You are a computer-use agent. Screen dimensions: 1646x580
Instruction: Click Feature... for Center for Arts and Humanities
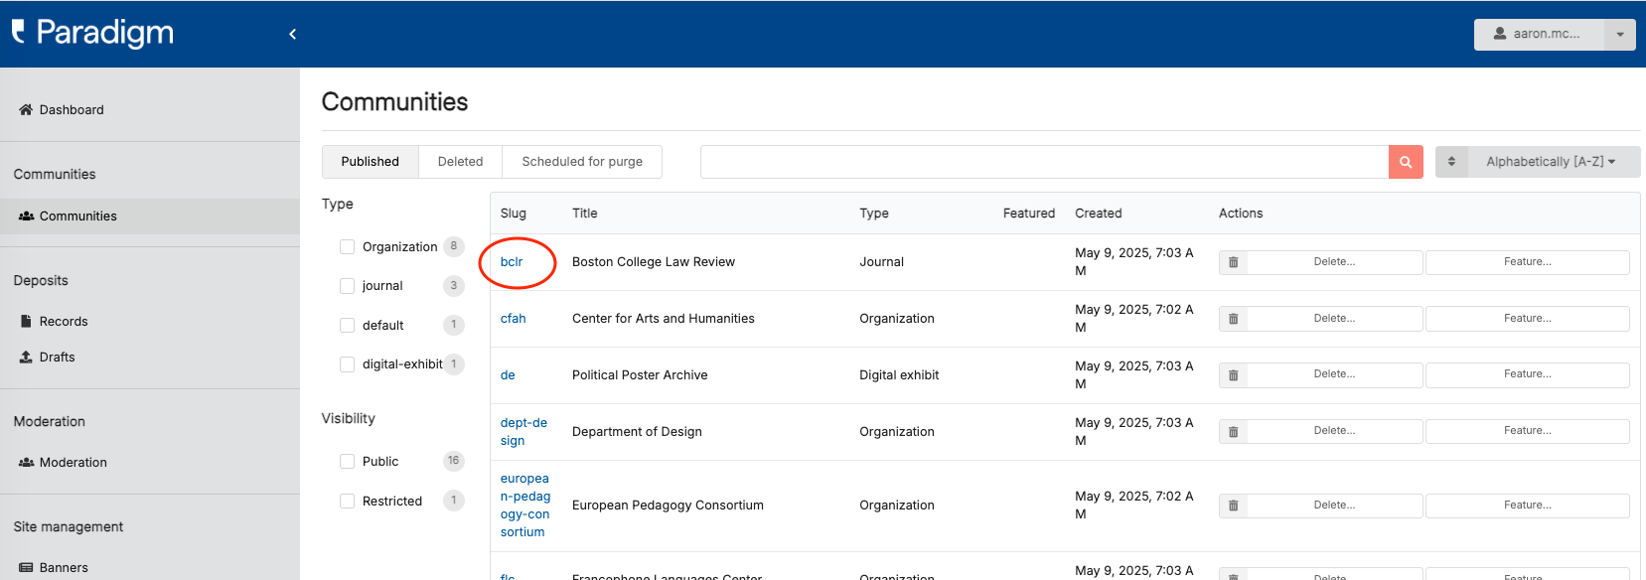tap(1528, 319)
